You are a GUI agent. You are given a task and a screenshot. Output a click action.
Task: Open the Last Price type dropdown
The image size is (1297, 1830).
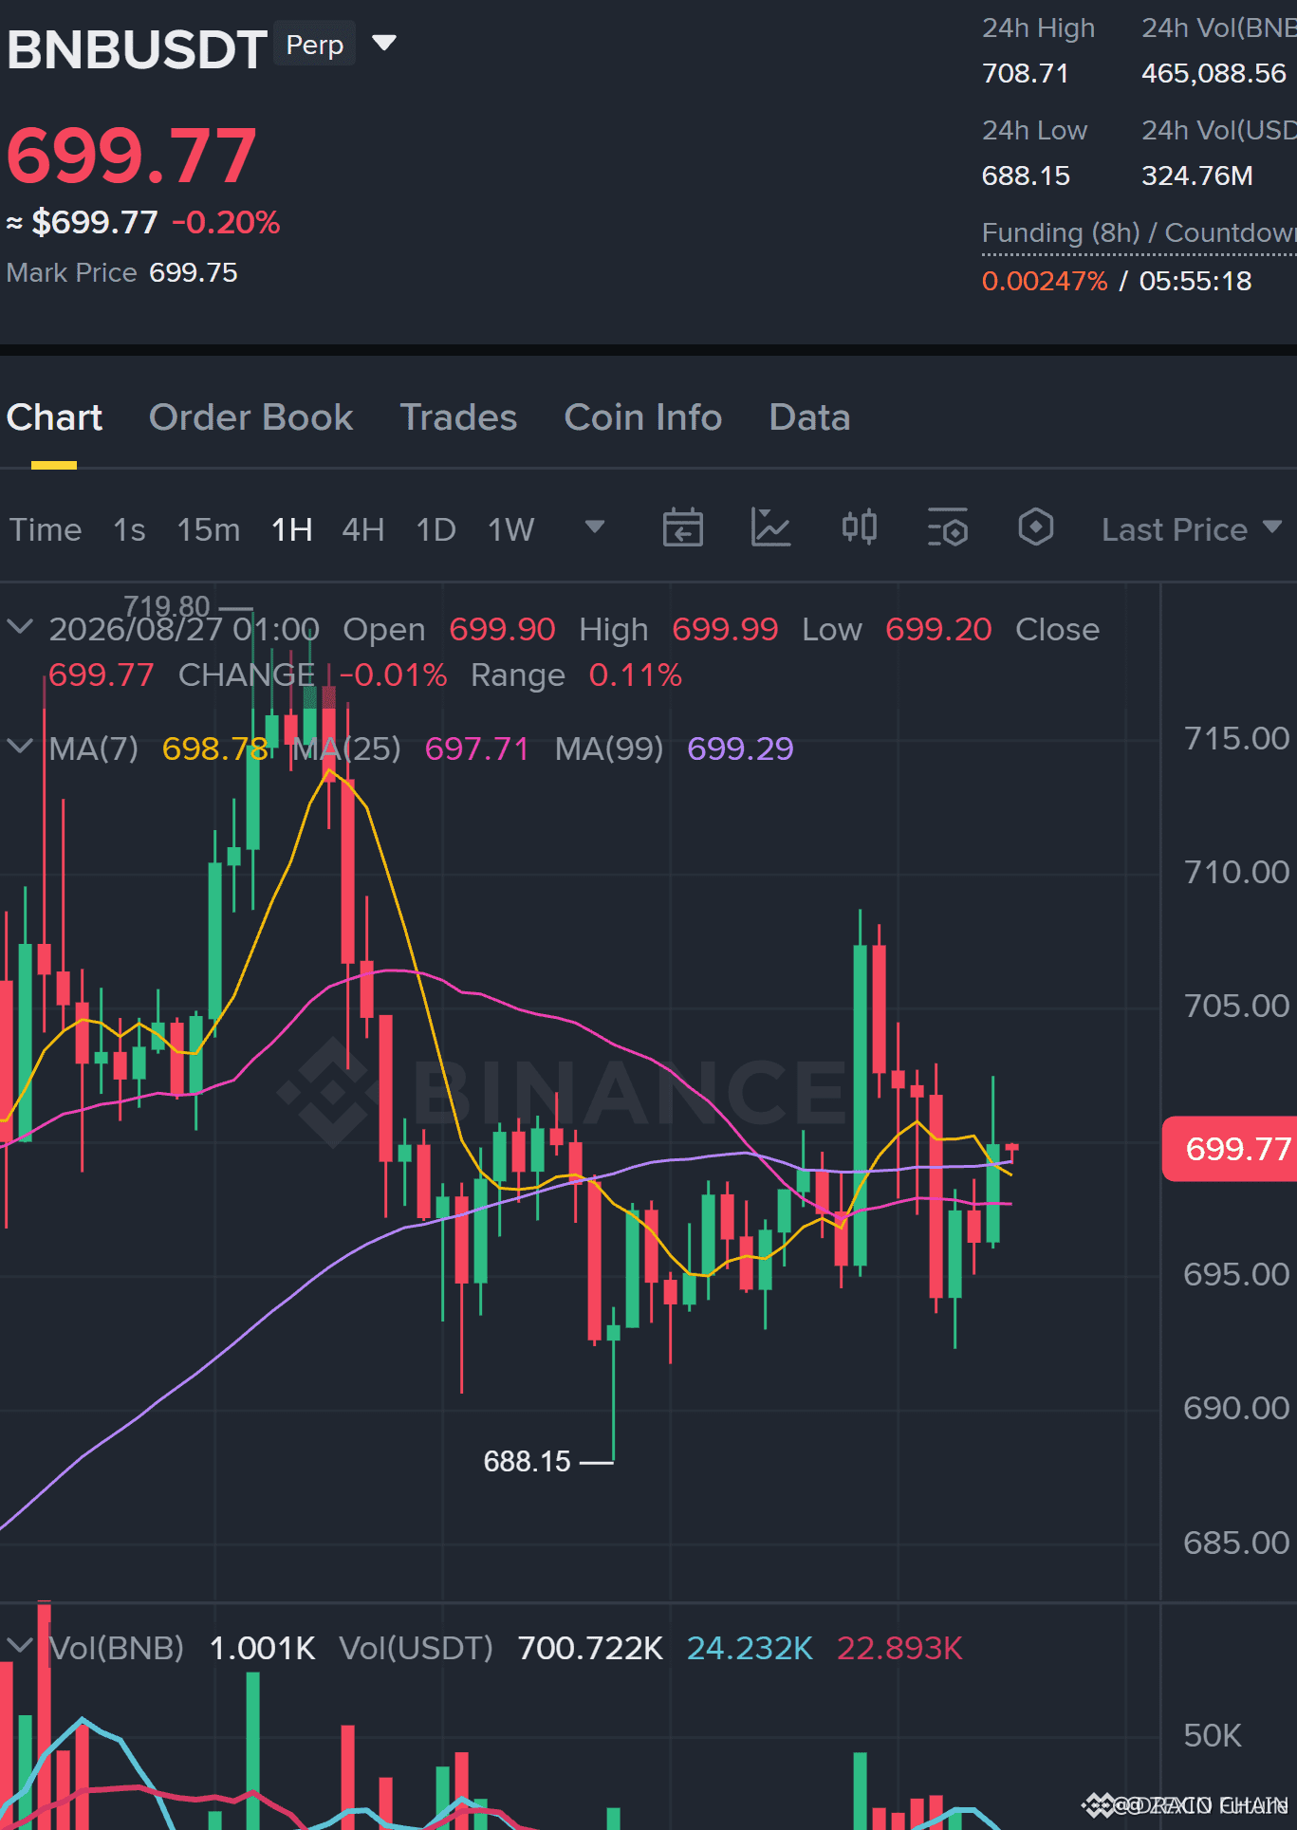coord(1192,529)
